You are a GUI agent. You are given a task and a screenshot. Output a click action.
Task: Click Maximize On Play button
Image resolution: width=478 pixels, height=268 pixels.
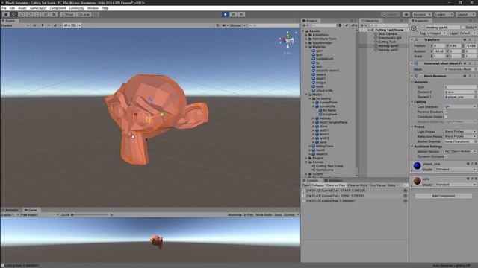pos(240,215)
